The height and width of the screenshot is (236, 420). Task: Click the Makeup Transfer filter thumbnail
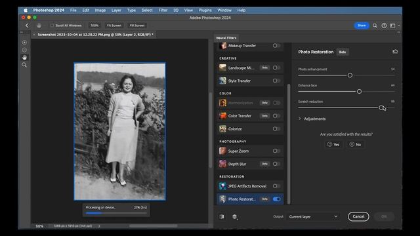(222, 46)
